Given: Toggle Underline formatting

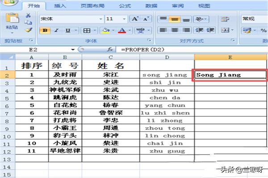Looking at the screenshot, I should (68, 31).
